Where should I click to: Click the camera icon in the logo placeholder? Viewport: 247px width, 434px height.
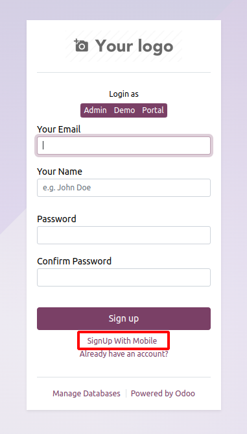[81, 45]
